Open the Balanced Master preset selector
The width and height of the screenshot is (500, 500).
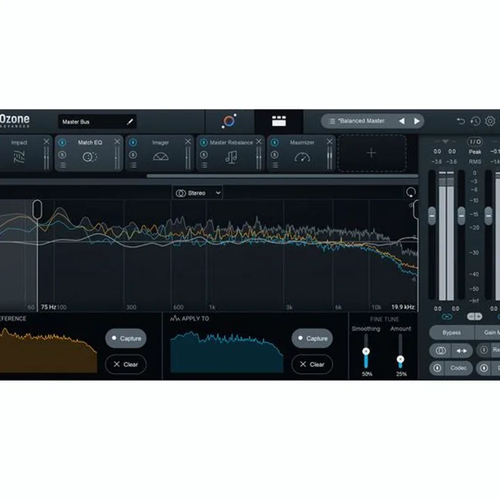click(x=372, y=121)
